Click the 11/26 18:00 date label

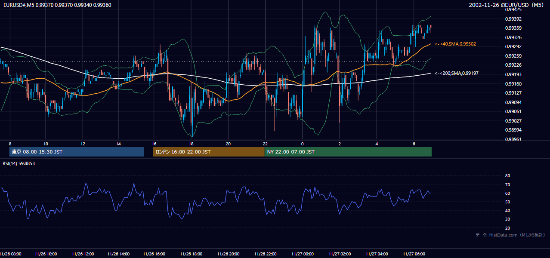point(191,254)
